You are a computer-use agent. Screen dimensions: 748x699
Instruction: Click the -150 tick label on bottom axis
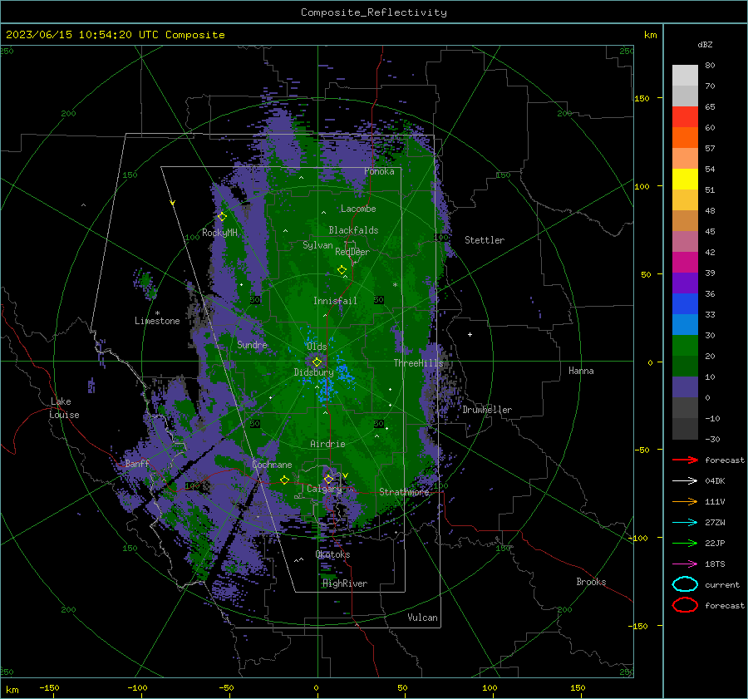click(49, 687)
